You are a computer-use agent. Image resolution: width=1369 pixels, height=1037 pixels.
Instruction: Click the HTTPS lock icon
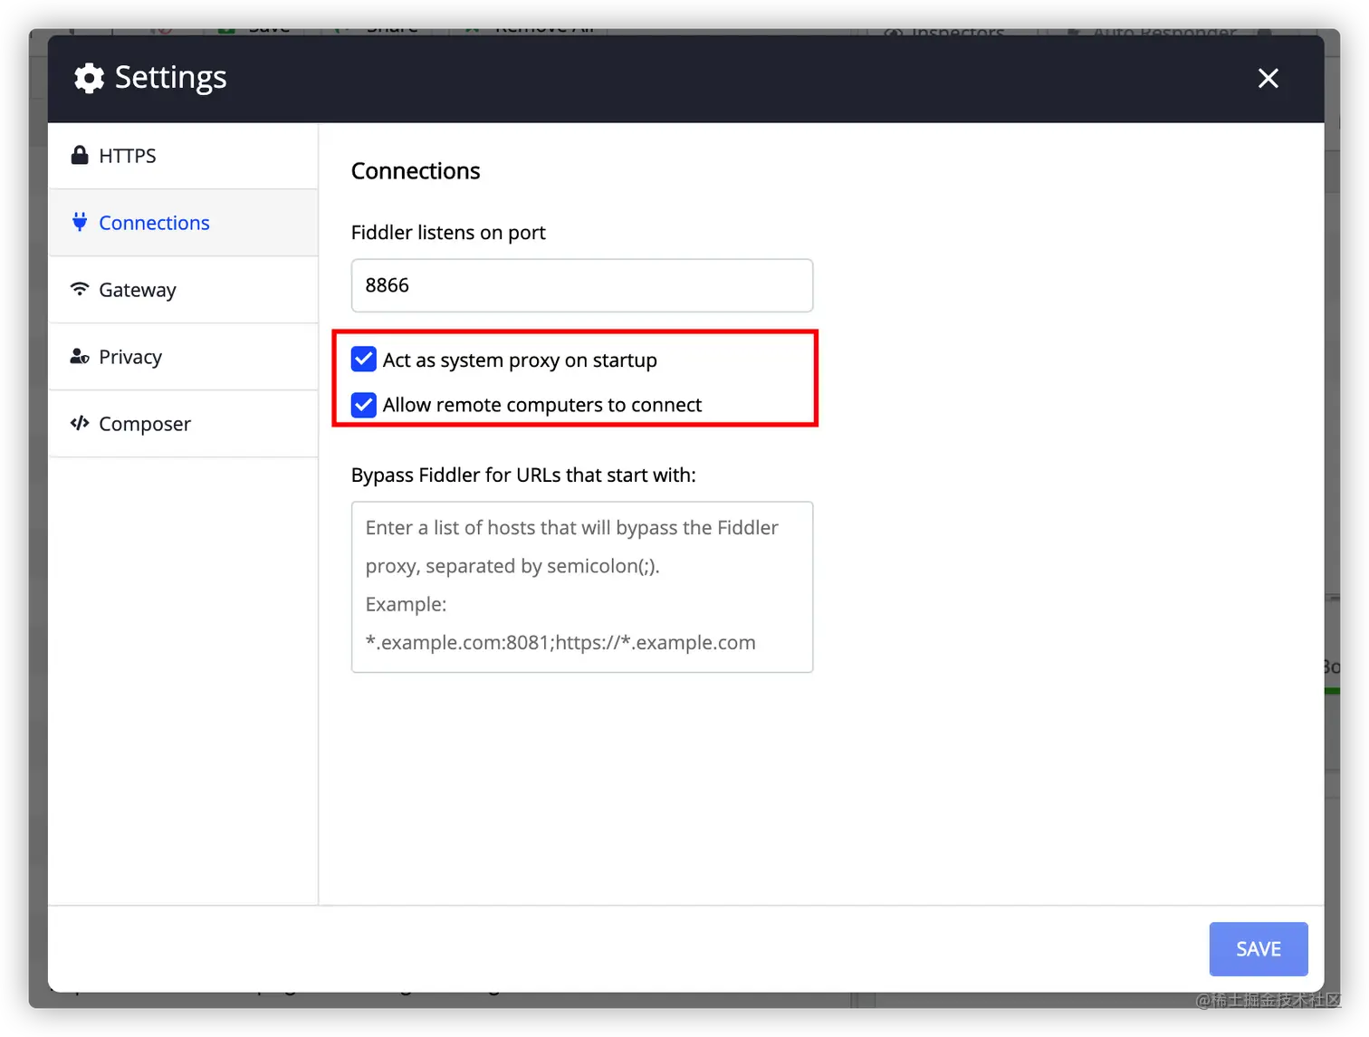point(80,155)
